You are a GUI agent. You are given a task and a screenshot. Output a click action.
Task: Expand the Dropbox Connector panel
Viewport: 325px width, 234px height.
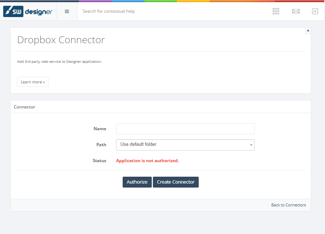[x=308, y=31]
